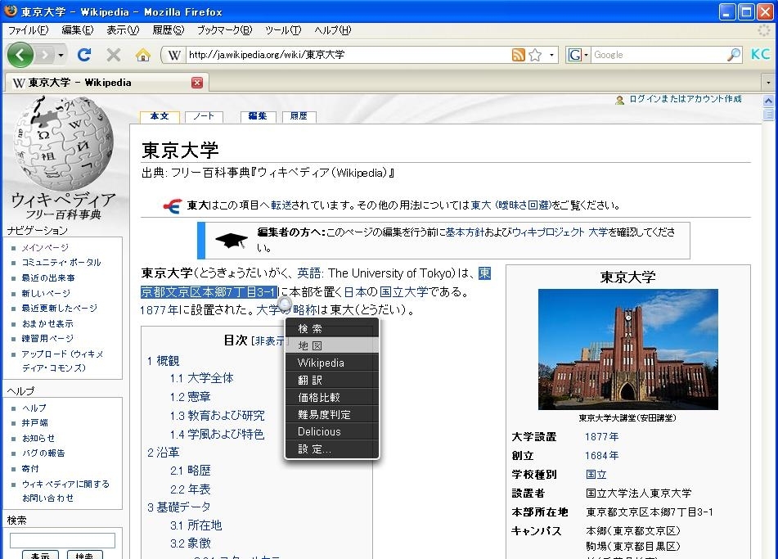Open 最近の出来事 in sidebar
778x559 pixels.
pos(48,278)
